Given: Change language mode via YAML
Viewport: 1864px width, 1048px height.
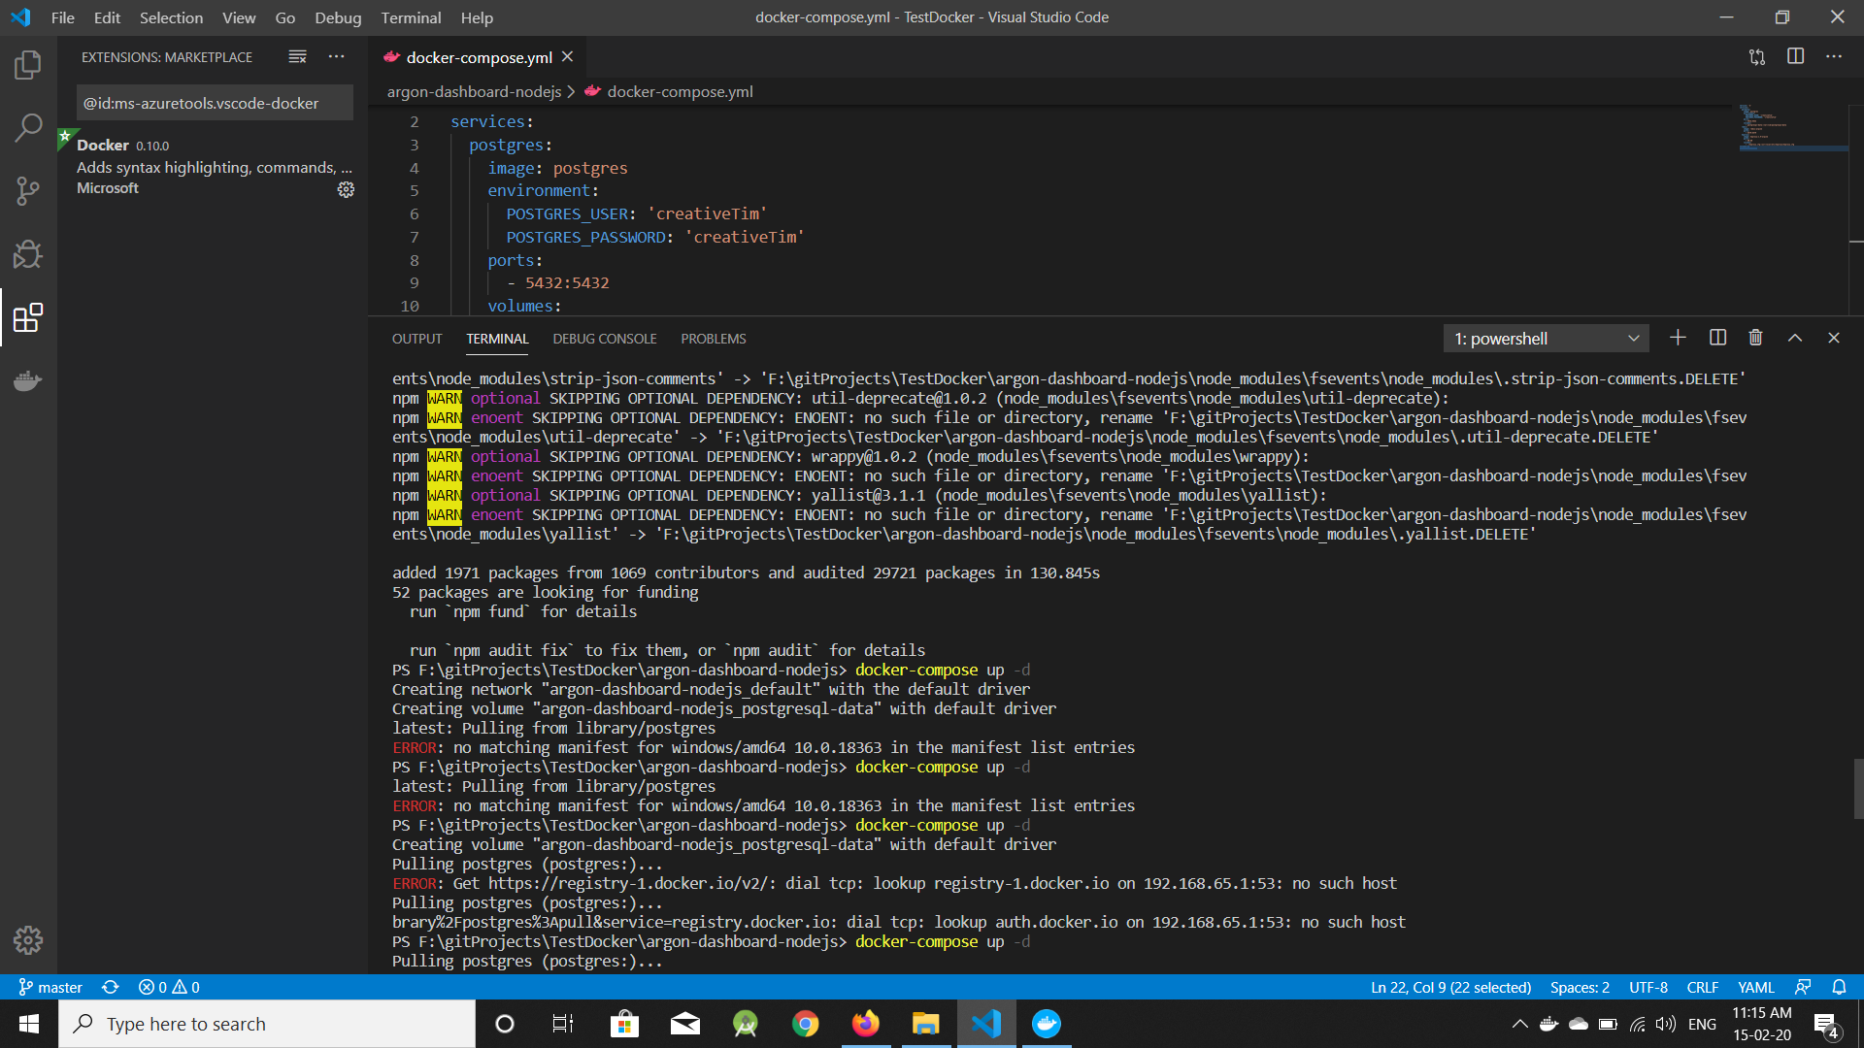Looking at the screenshot, I should coord(1755,987).
